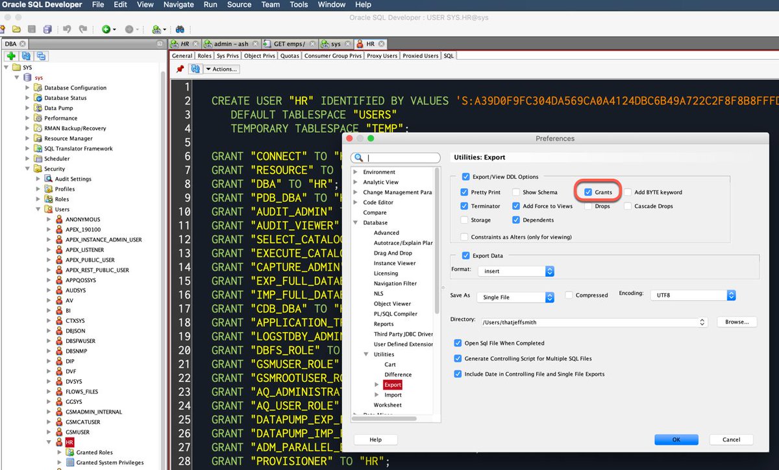
Task: Open the Tools menu
Action: pos(299,5)
